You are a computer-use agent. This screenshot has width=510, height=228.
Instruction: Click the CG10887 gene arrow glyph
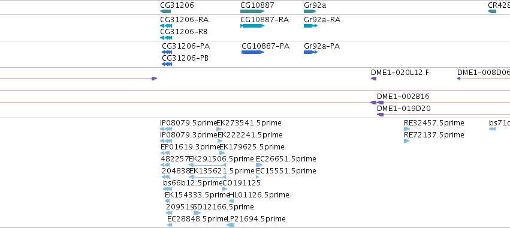(x=252, y=11)
